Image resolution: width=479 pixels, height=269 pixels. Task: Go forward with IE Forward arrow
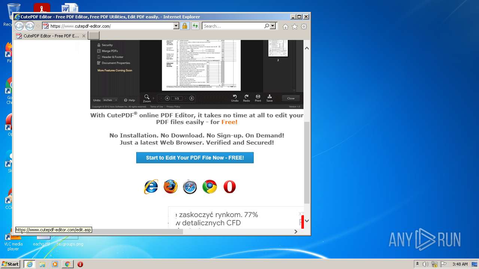[x=30, y=26]
